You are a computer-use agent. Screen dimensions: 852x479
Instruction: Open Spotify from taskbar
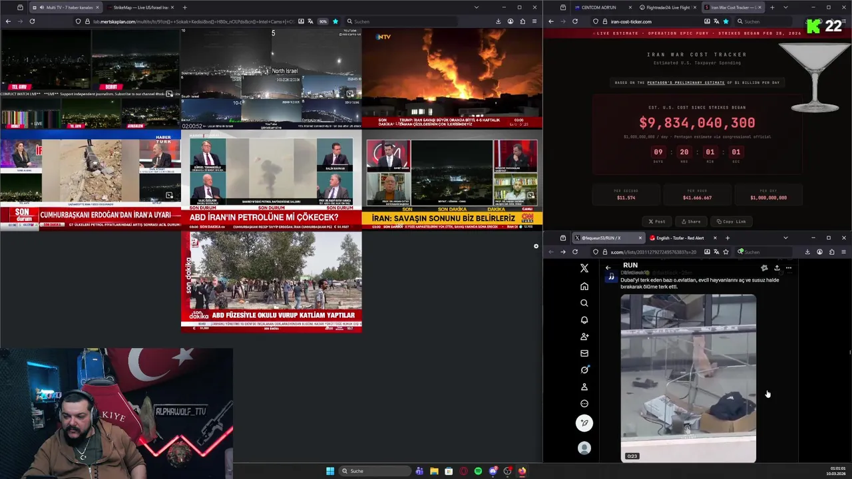coord(478,471)
